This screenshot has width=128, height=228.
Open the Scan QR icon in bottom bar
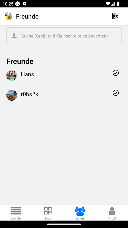pyautogui.click(x=48, y=211)
